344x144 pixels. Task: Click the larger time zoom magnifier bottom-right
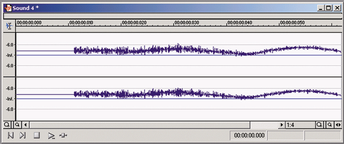tap(319, 125)
